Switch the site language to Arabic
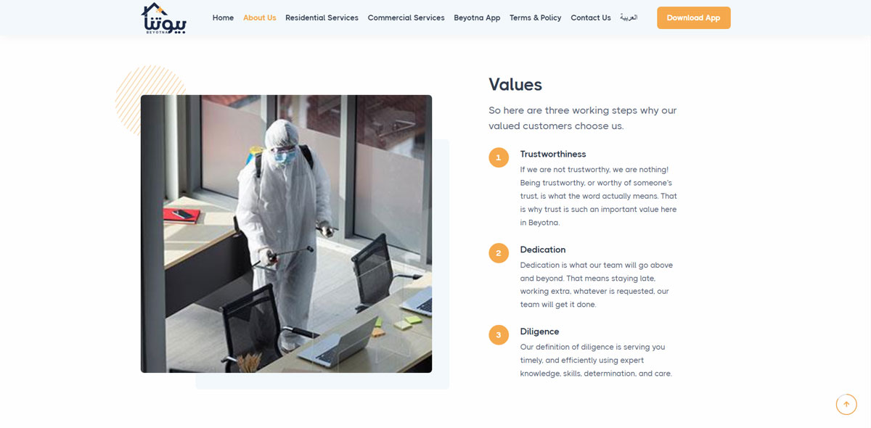This screenshot has width=871, height=428. 629,17
